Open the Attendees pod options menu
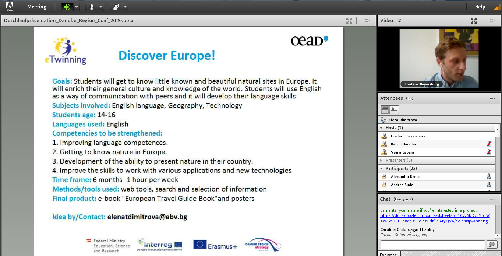Image resolution: width=502 pixels, height=256 pixels. (x=492, y=98)
